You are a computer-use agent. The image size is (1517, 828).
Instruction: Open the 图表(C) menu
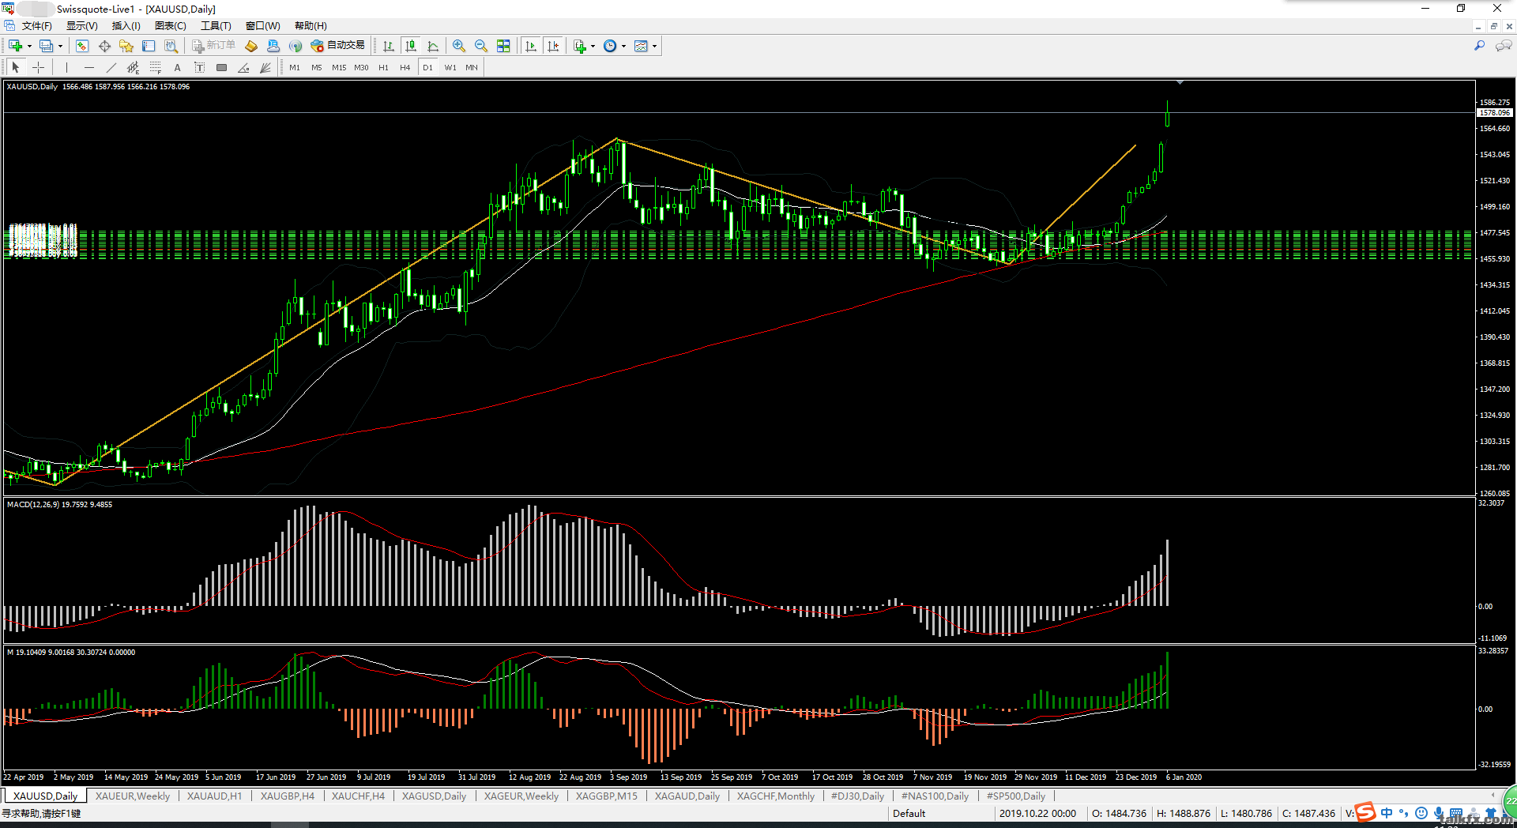coord(171,26)
